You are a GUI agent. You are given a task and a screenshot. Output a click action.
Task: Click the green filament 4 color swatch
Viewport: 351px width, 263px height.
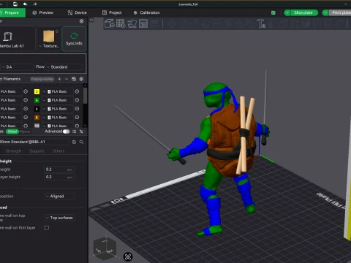click(x=37, y=100)
